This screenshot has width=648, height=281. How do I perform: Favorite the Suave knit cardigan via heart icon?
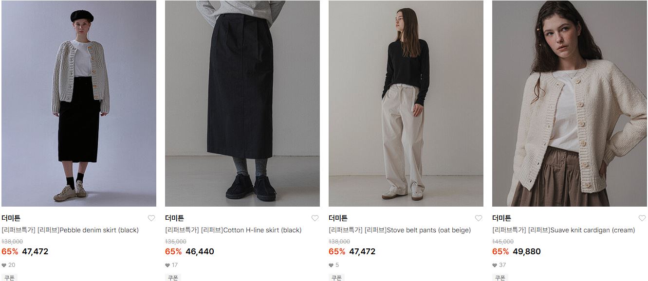point(642,218)
